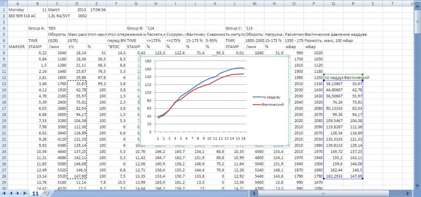Select column T header
Viewport: 421px width, 197px height.
pos(392,3)
